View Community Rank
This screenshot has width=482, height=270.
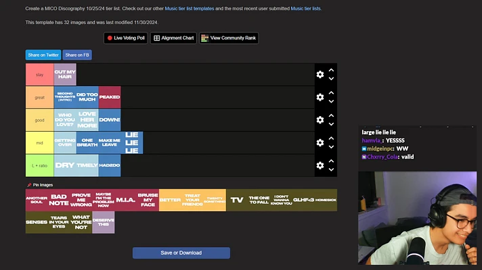tap(229, 38)
